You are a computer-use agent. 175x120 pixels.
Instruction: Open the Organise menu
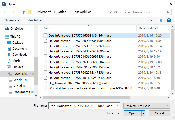12,20
